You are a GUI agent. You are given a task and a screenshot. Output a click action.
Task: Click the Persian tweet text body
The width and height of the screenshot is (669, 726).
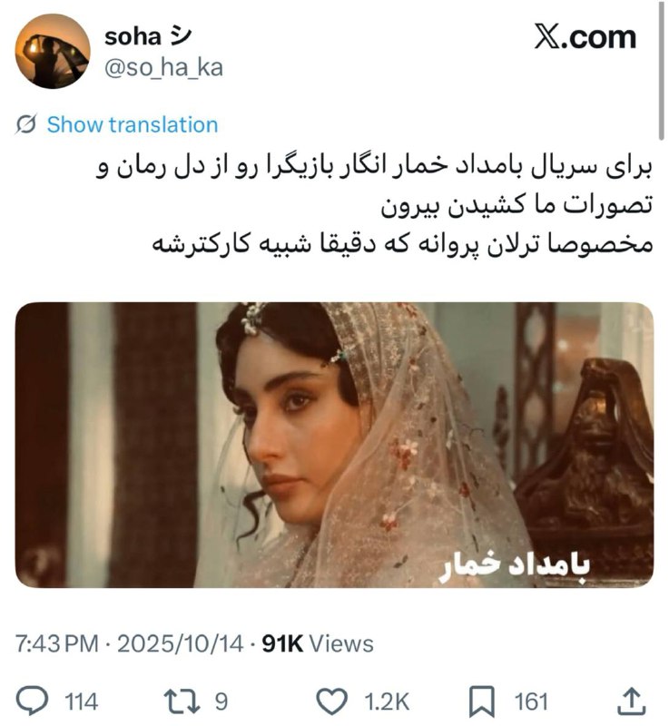[x=374, y=206]
